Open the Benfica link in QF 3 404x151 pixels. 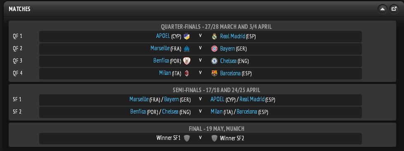coord(161,60)
